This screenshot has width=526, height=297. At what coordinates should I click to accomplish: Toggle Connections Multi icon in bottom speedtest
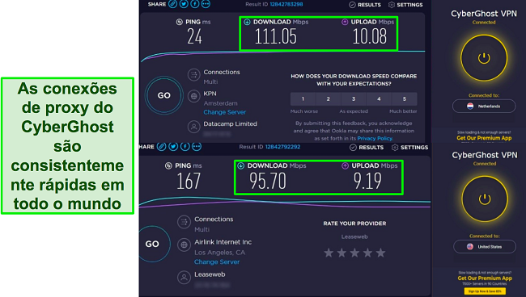coord(184,222)
